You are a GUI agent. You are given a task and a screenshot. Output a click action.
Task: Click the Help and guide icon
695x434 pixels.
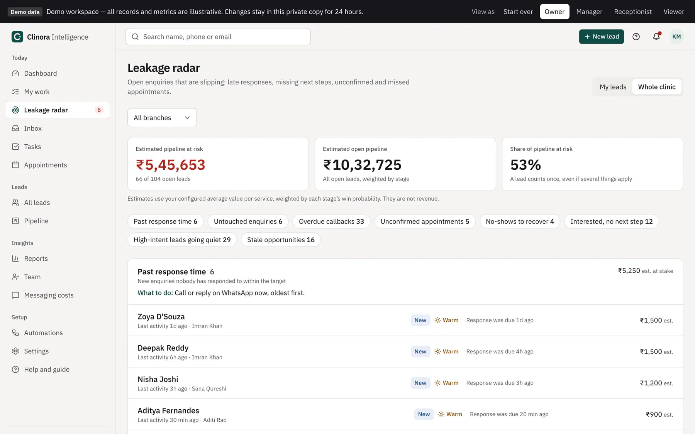coord(15,370)
